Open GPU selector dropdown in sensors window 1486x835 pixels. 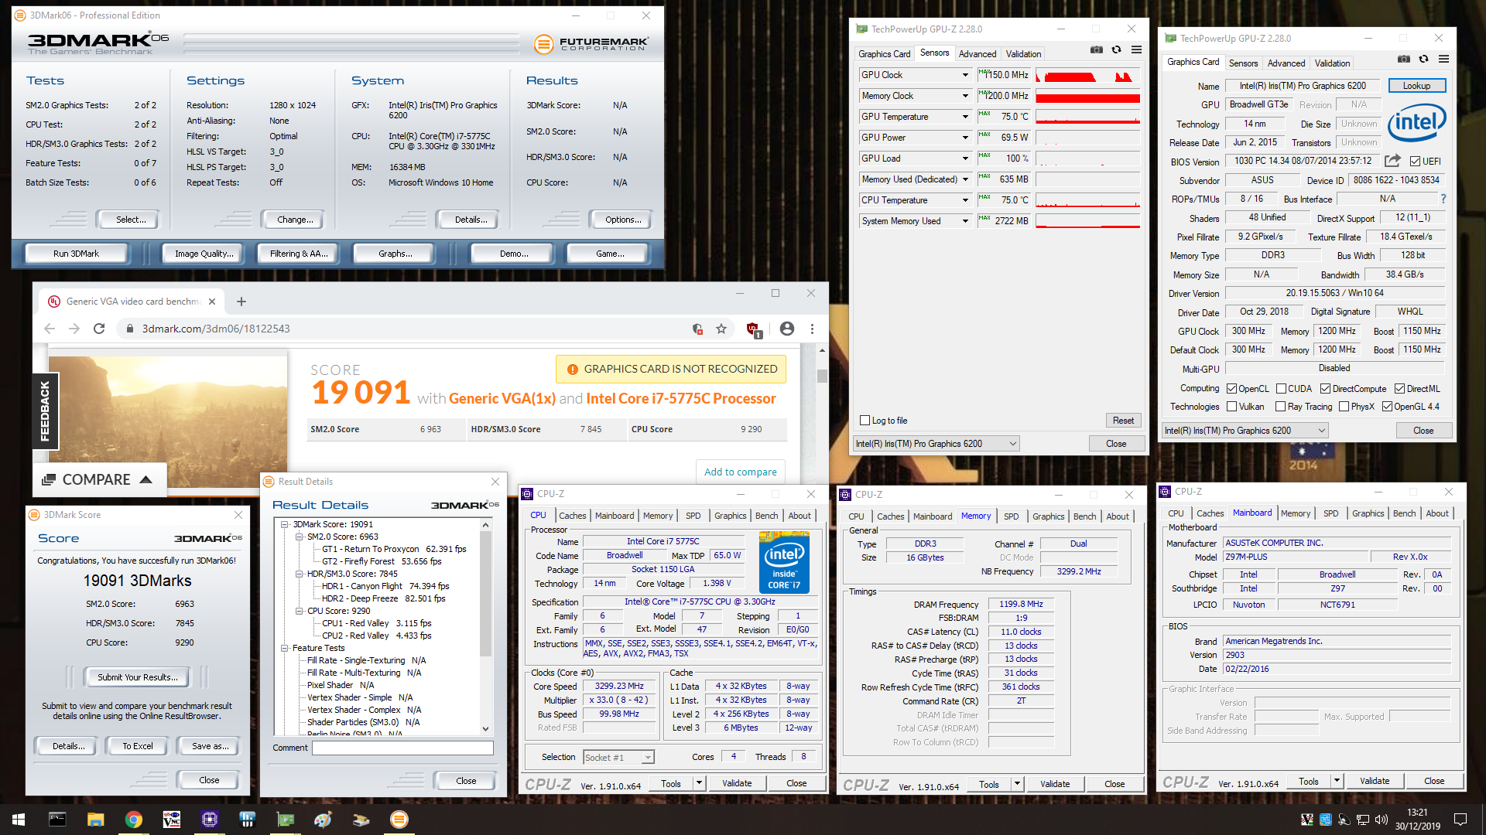[x=936, y=444]
